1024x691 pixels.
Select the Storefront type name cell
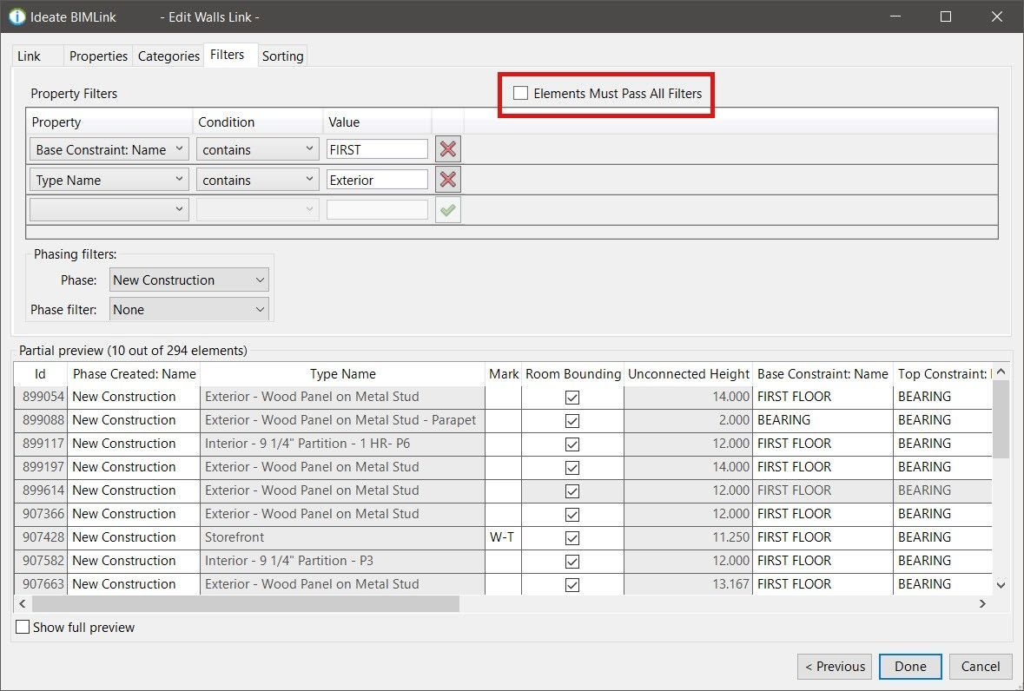pos(343,537)
